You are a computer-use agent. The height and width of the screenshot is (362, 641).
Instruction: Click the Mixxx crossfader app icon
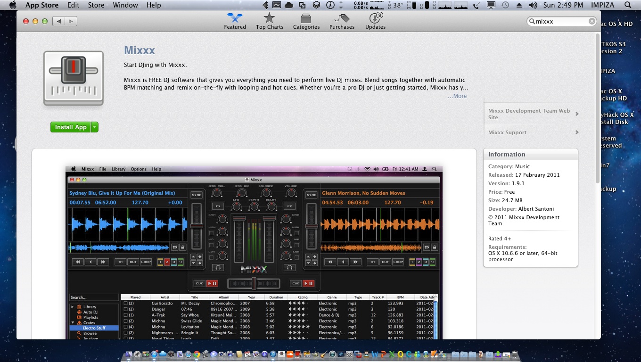[73, 78]
